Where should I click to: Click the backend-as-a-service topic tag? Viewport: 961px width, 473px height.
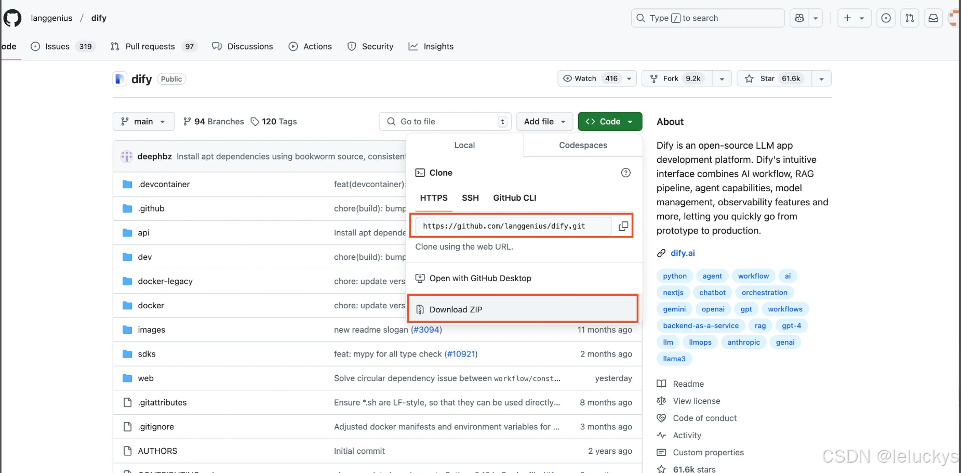701,326
